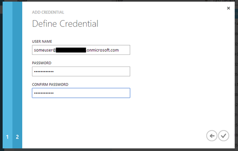Click the masked dots in Password field

click(x=44, y=72)
